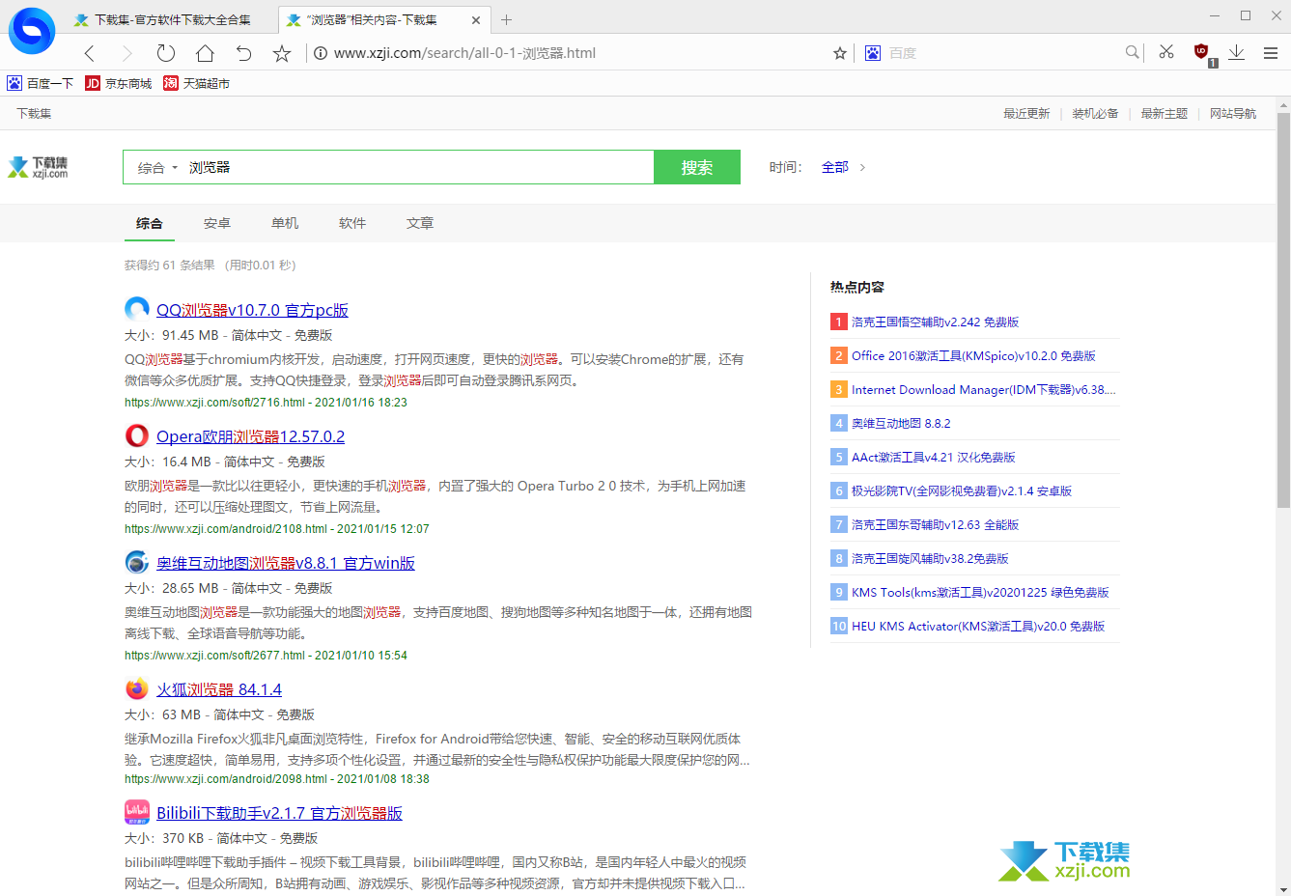Click the magnifier icon in the browser search box
1291x896 pixels.
tap(1132, 52)
